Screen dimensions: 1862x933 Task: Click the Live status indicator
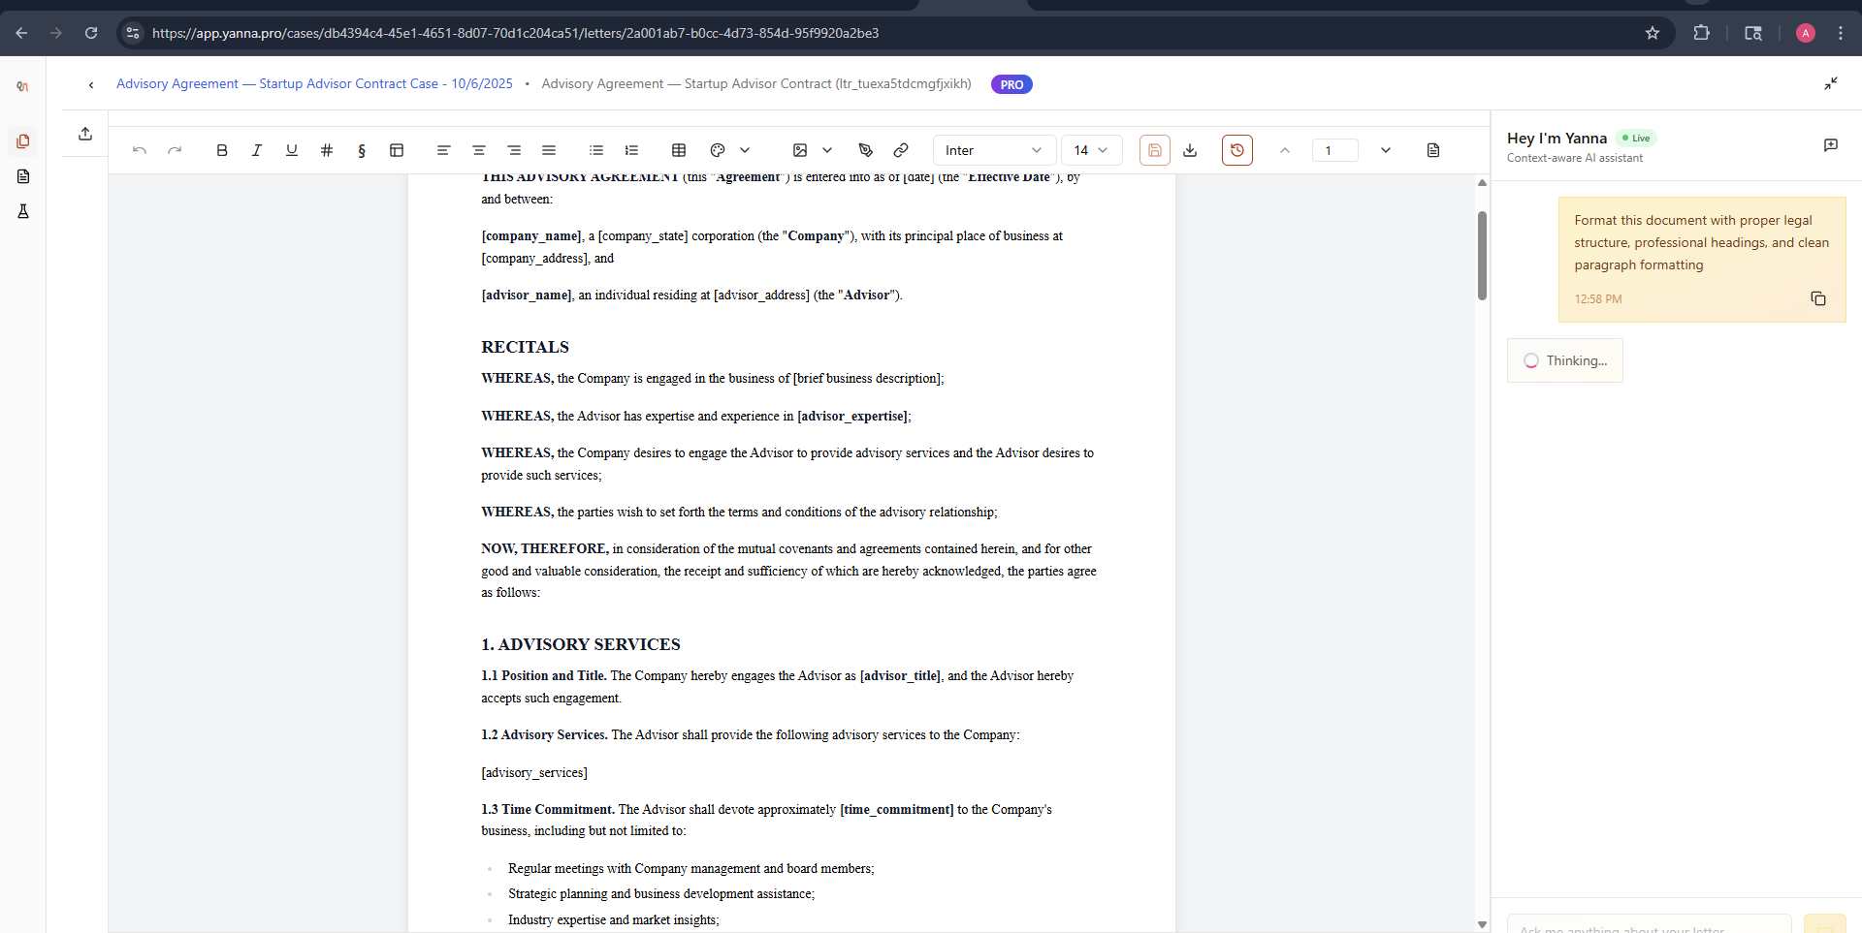tap(1636, 138)
